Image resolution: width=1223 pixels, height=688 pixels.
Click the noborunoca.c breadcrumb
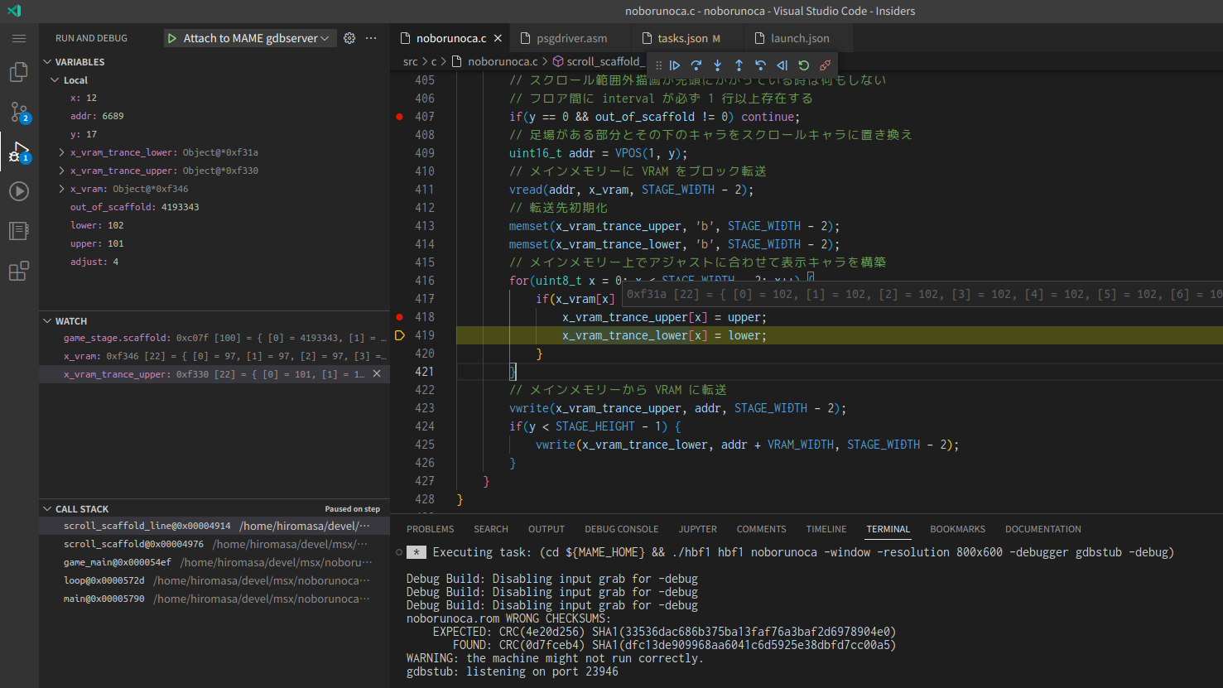click(x=502, y=61)
